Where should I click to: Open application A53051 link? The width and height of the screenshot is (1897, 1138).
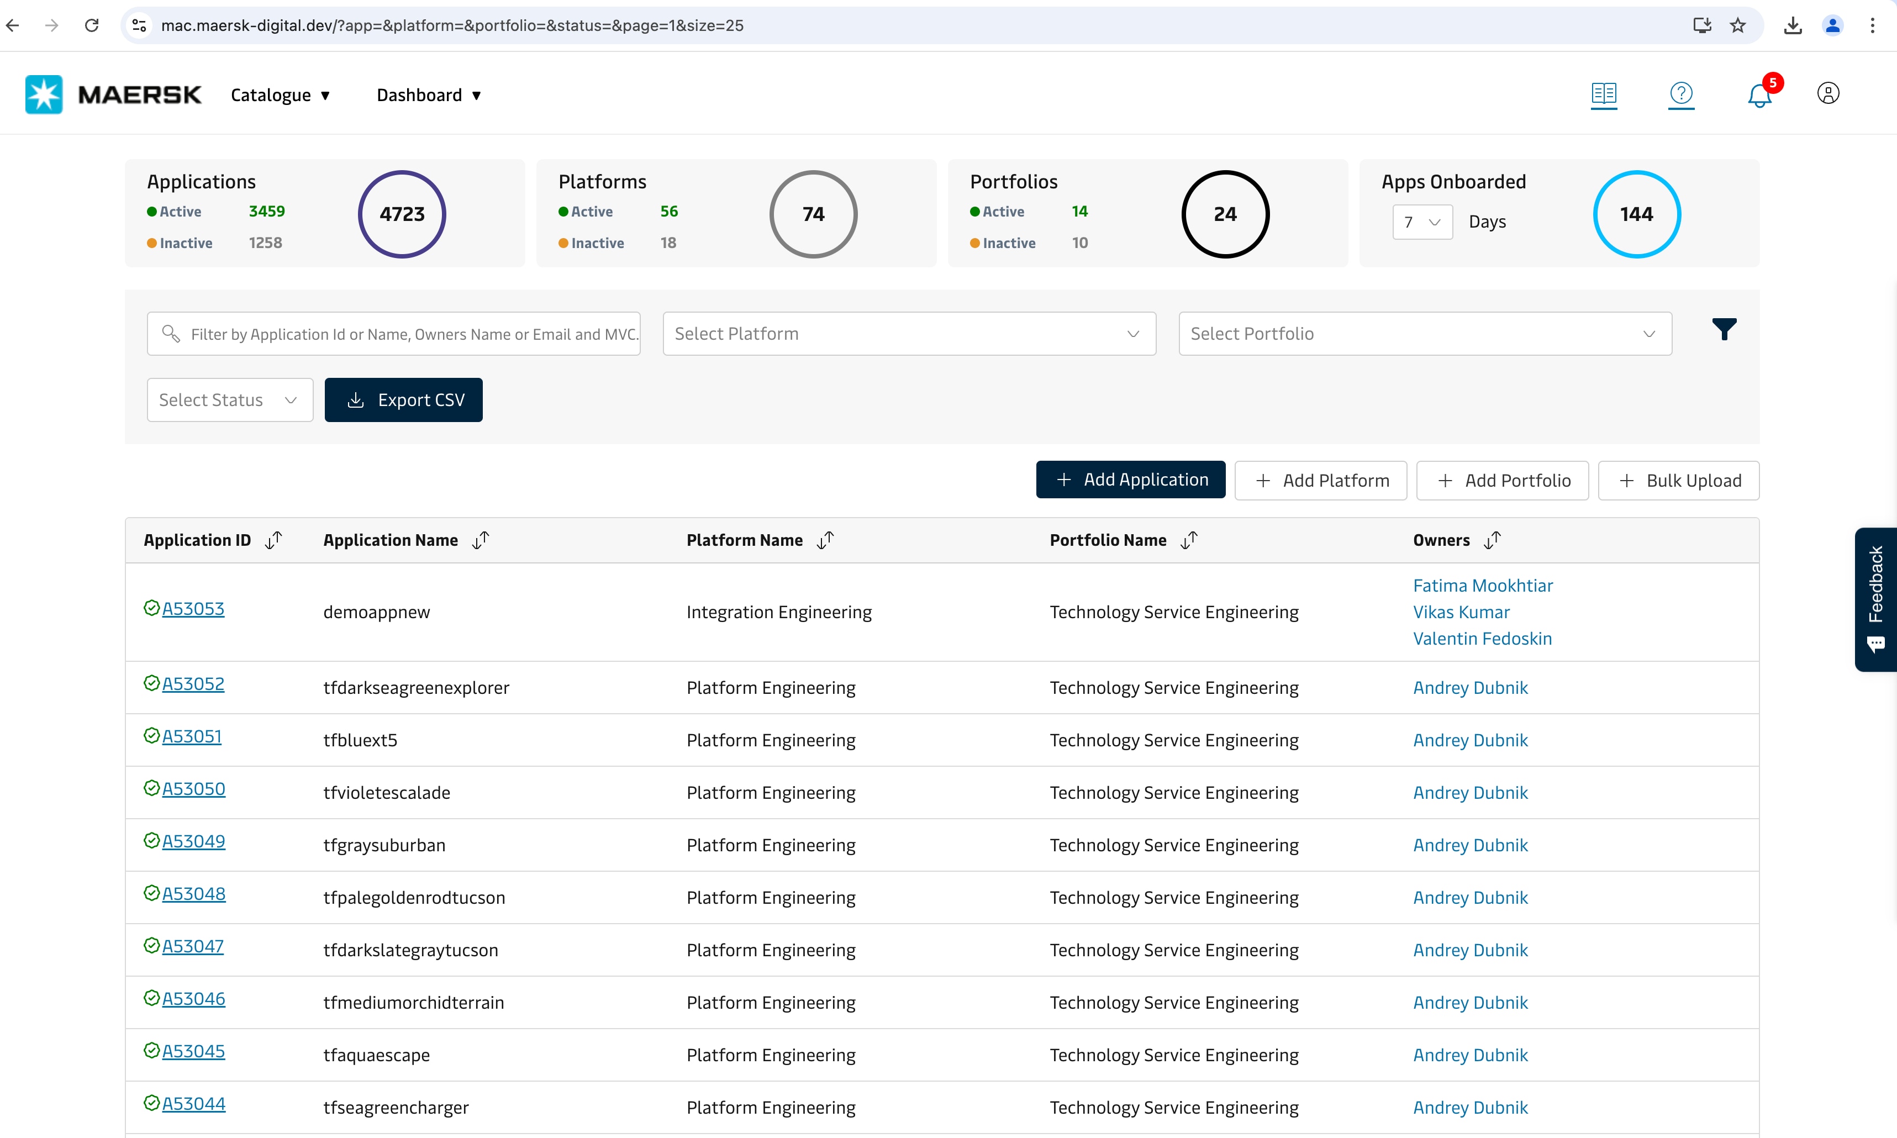(192, 736)
